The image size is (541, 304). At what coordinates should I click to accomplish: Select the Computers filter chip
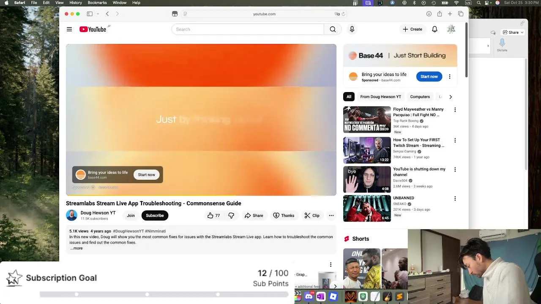420,97
